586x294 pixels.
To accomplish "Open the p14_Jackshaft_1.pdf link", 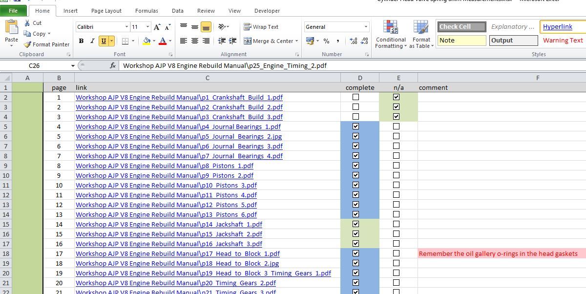I will [x=168, y=224].
